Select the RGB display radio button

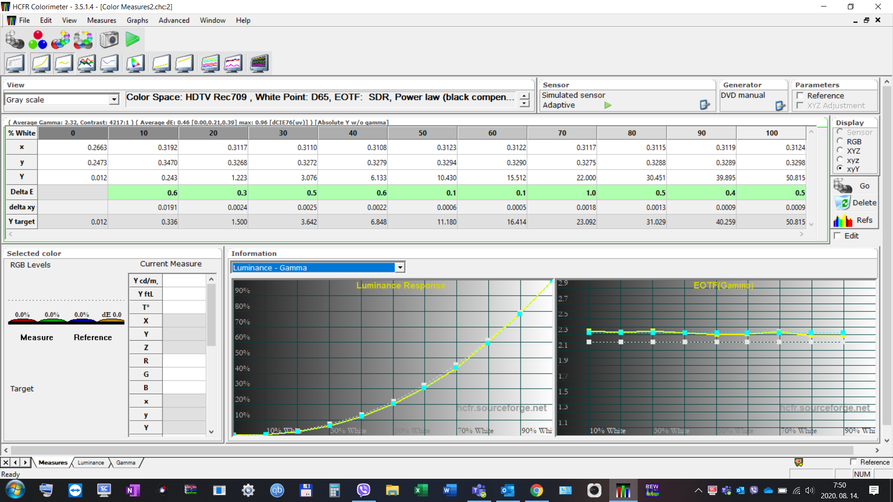point(840,141)
